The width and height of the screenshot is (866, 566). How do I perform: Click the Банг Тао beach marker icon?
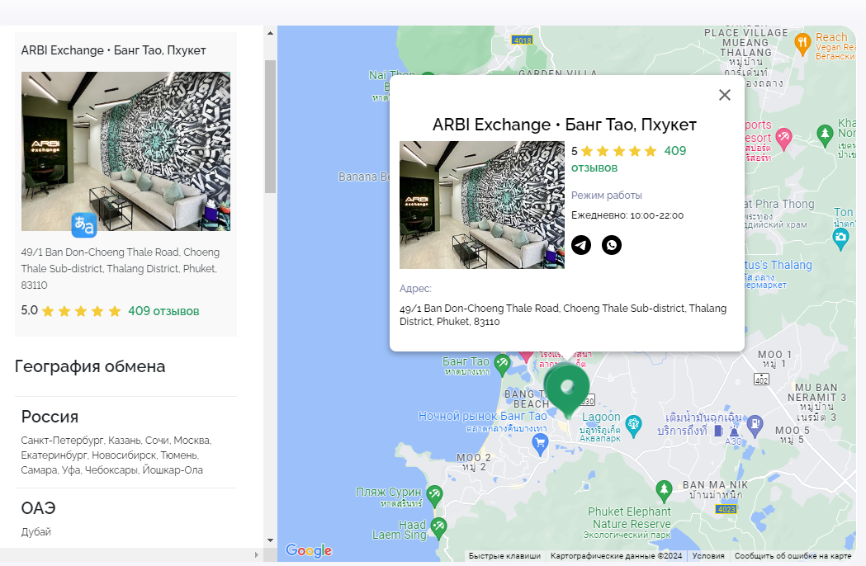502,364
